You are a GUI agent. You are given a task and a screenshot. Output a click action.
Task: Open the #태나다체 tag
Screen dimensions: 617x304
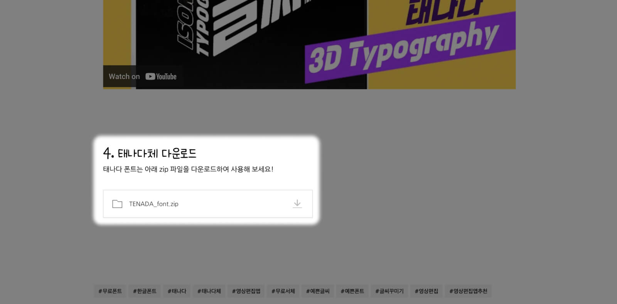pos(209,291)
